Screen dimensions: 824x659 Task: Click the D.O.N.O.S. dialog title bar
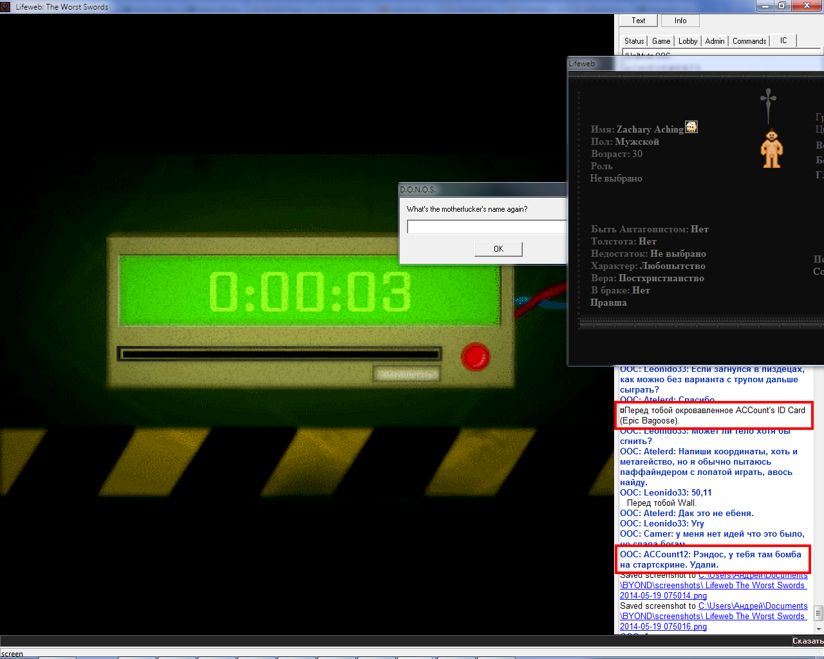(482, 189)
